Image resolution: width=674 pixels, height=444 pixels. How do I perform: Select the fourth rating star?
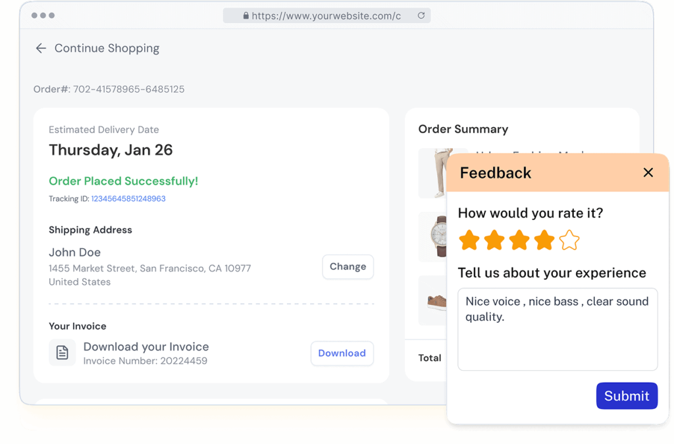(x=544, y=240)
